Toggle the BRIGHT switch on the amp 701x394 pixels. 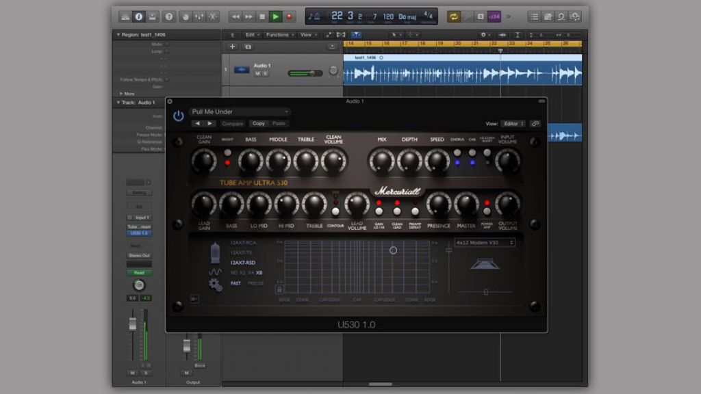pos(227,153)
